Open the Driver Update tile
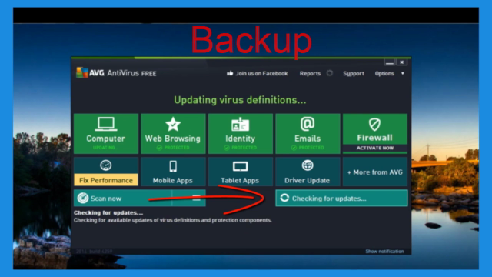The width and height of the screenshot is (492, 277). (307, 172)
